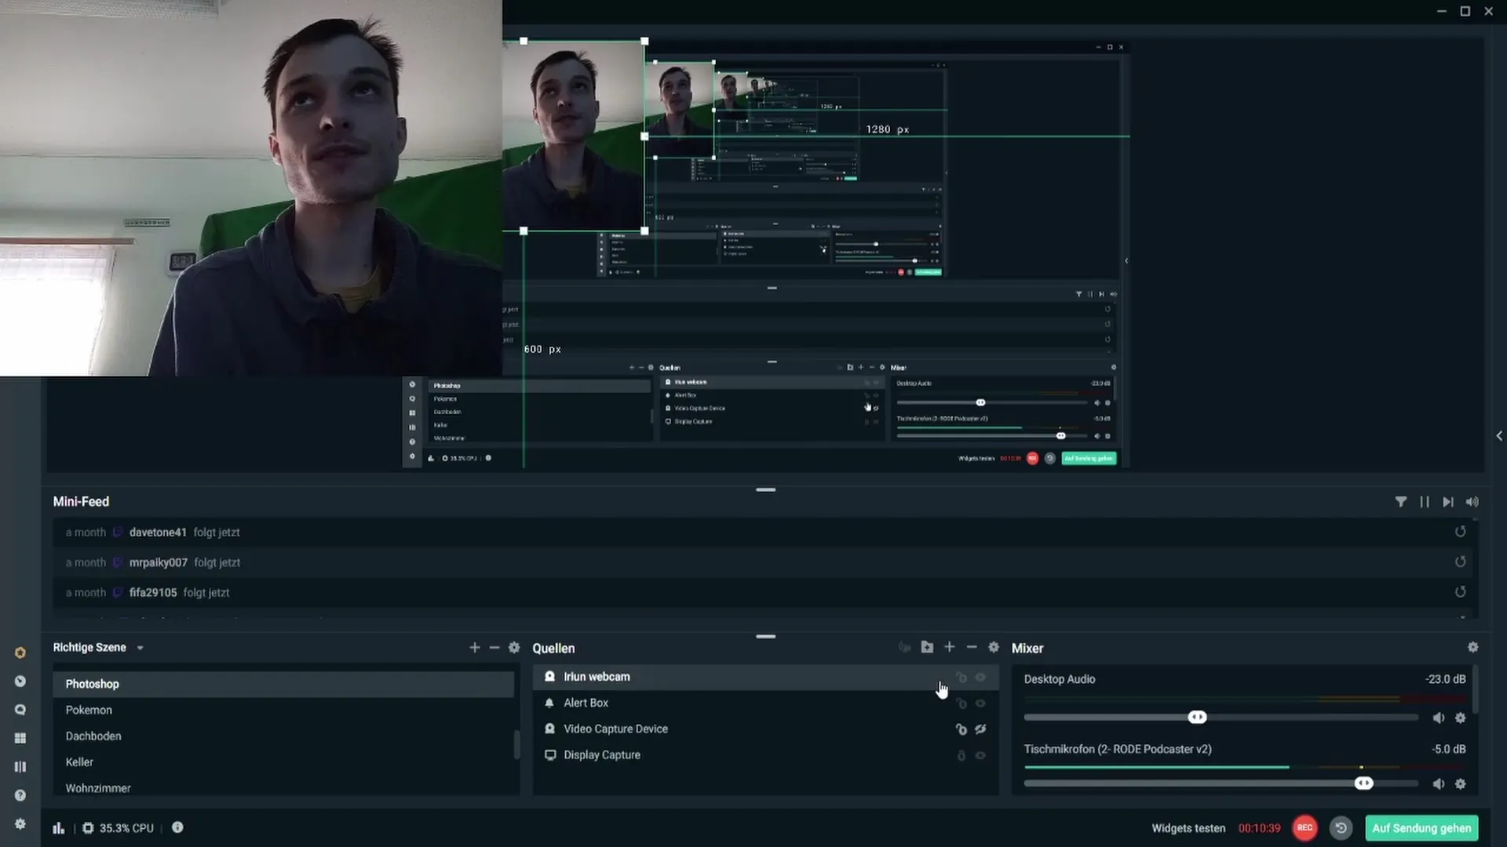This screenshot has width=1507, height=847.
Task: Replay the mrpaiky007 follow alert
Action: [x=1460, y=562]
